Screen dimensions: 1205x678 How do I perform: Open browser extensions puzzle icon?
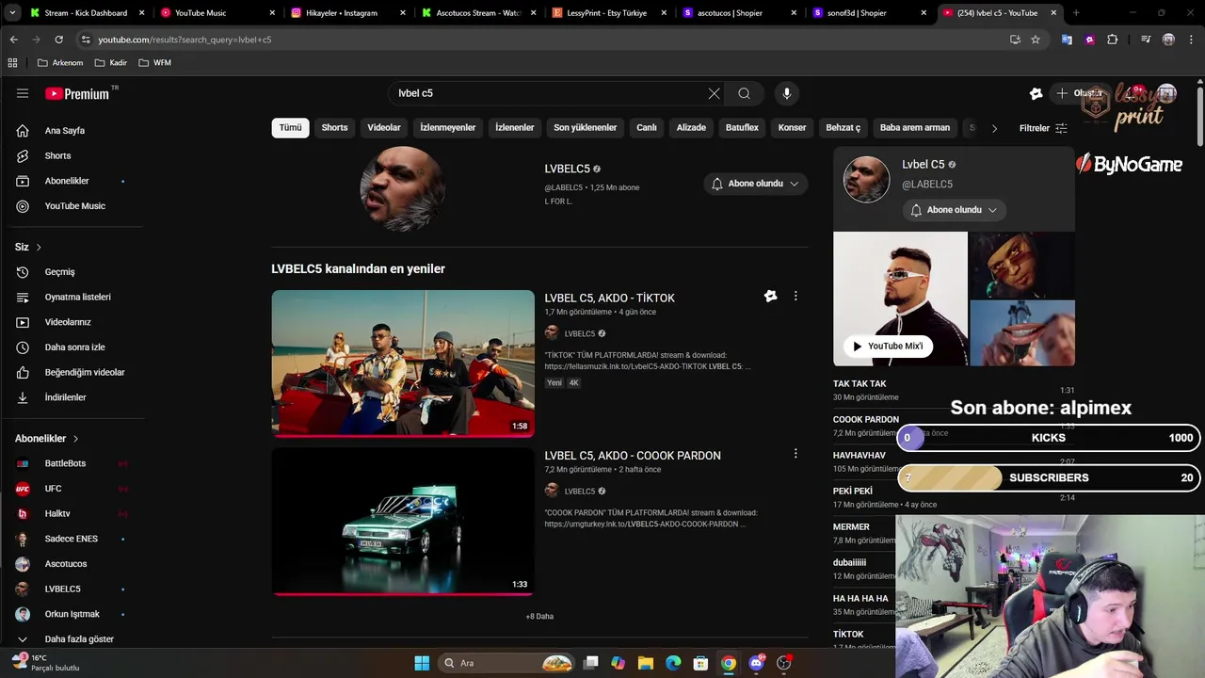(x=1113, y=40)
